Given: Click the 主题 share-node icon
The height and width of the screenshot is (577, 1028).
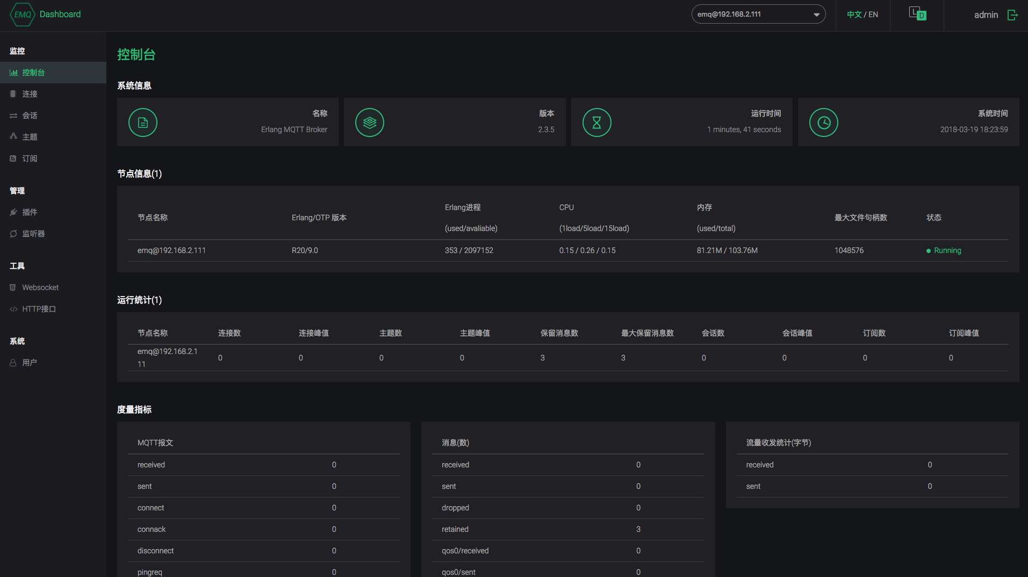Looking at the screenshot, I should (x=13, y=136).
